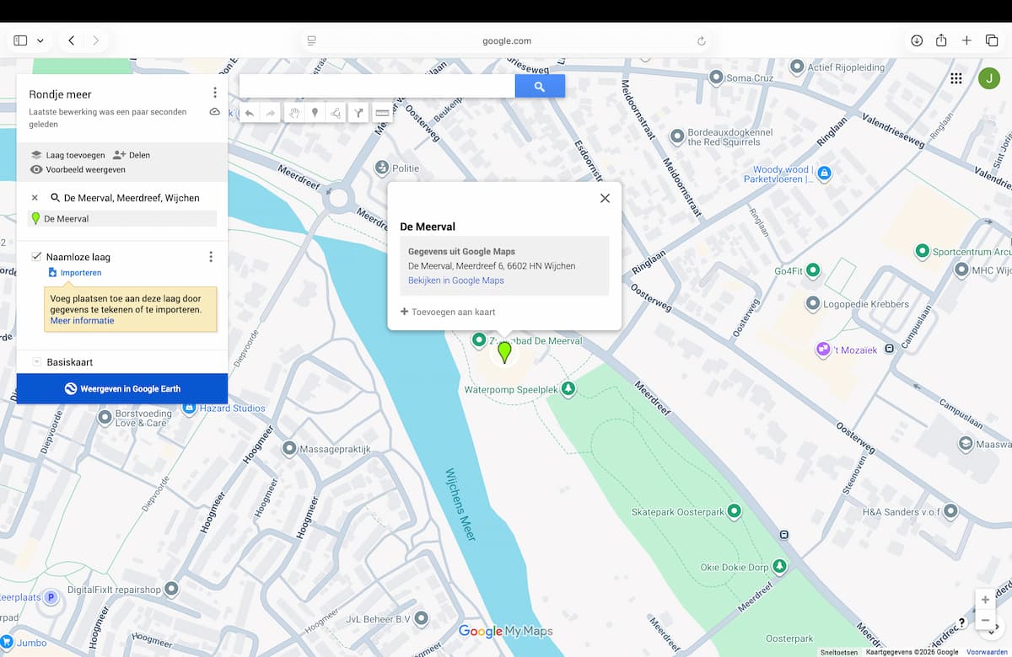Click the Waterpomp Speelplek marker
Screen dimensions: 1012x657
coord(568,389)
